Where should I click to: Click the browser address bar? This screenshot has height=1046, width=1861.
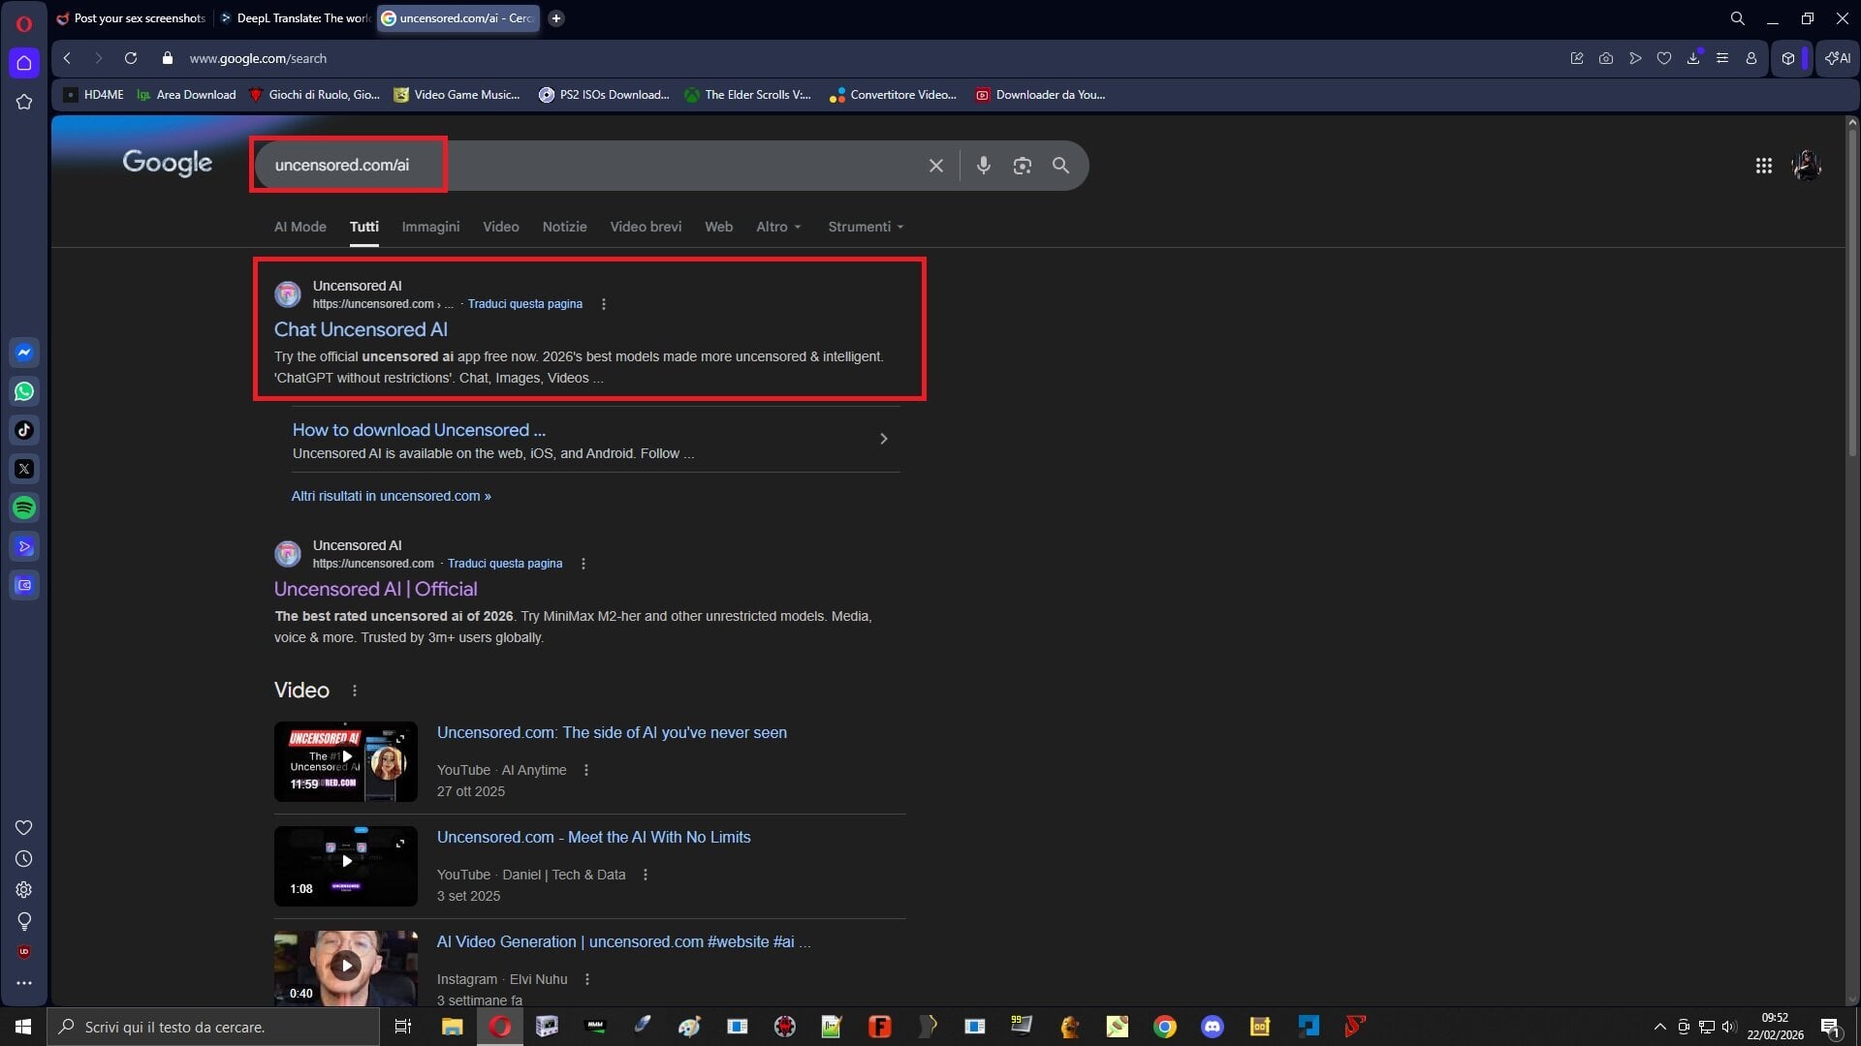863,58
